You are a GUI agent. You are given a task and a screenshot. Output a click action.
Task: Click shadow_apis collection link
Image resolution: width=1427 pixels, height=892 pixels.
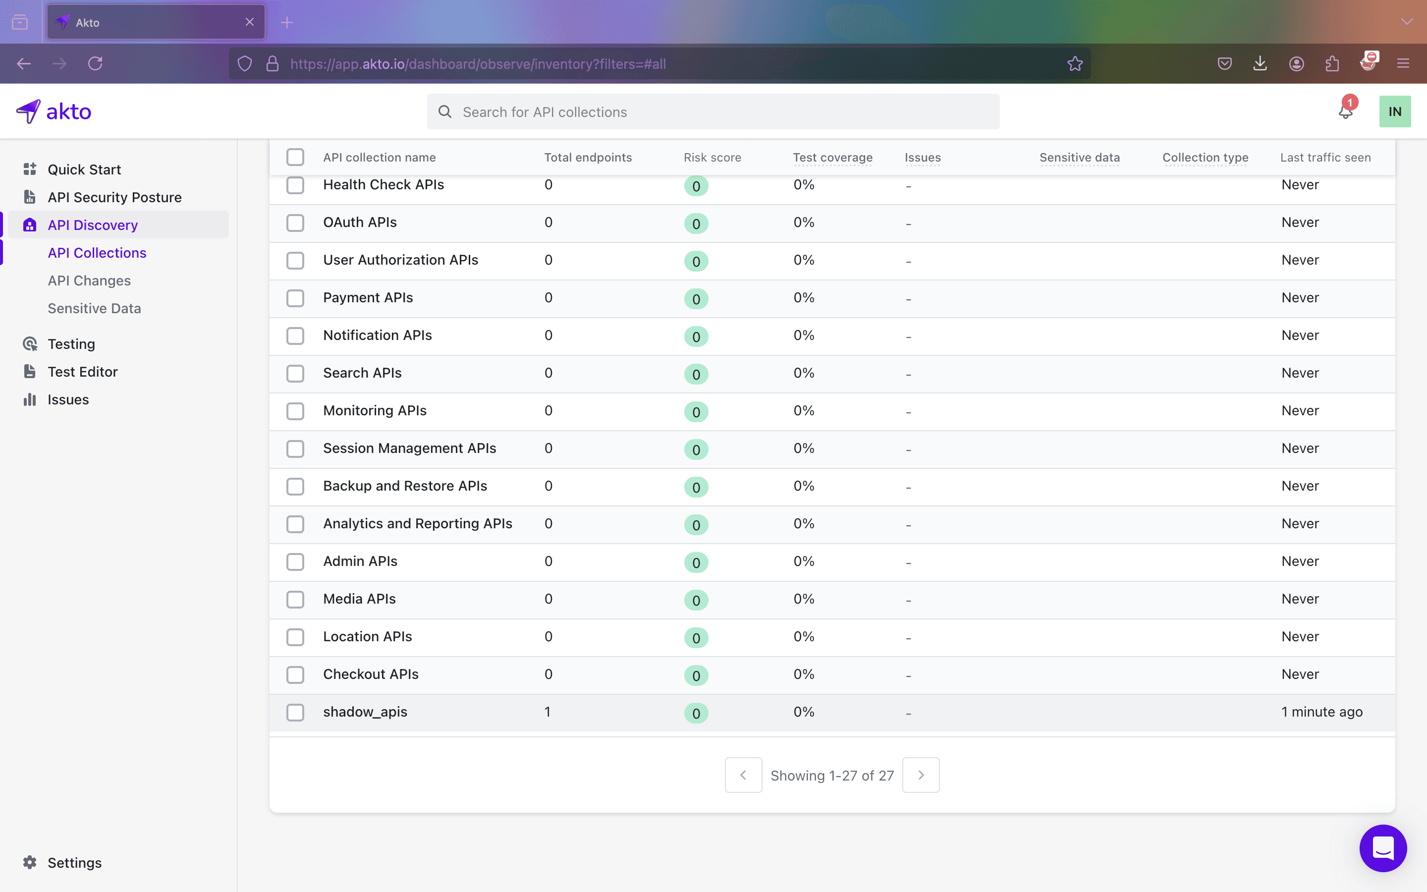click(x=365, y=711)
